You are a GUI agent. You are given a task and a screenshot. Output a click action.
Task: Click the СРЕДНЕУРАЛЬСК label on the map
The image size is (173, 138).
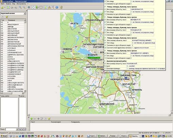click(x=94, y=20)
